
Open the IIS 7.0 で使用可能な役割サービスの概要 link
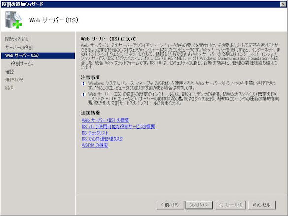click(x=118, y=127)
